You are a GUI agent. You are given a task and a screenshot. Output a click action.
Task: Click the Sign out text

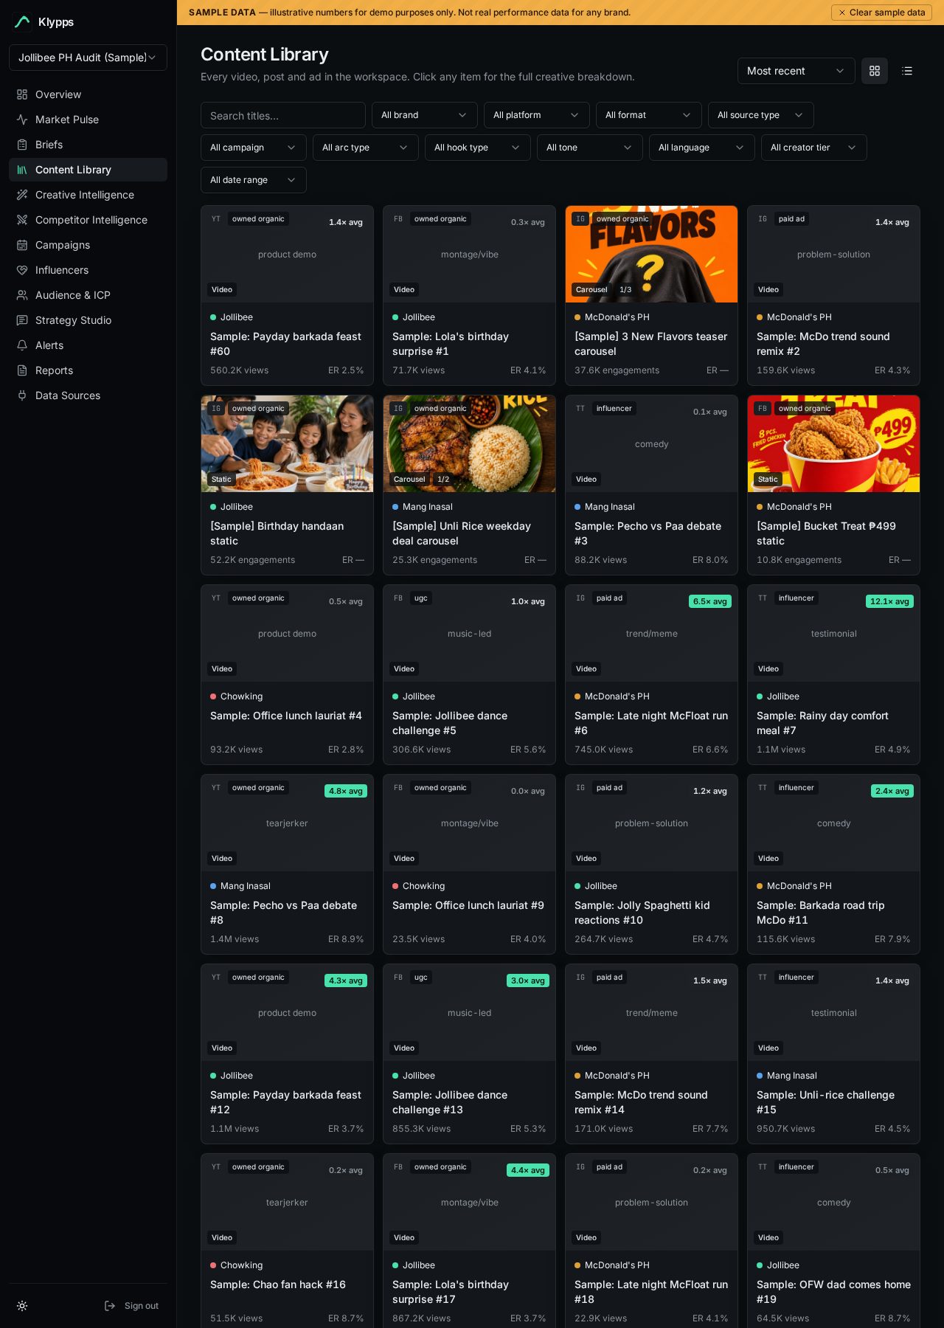click(142, 1306)
